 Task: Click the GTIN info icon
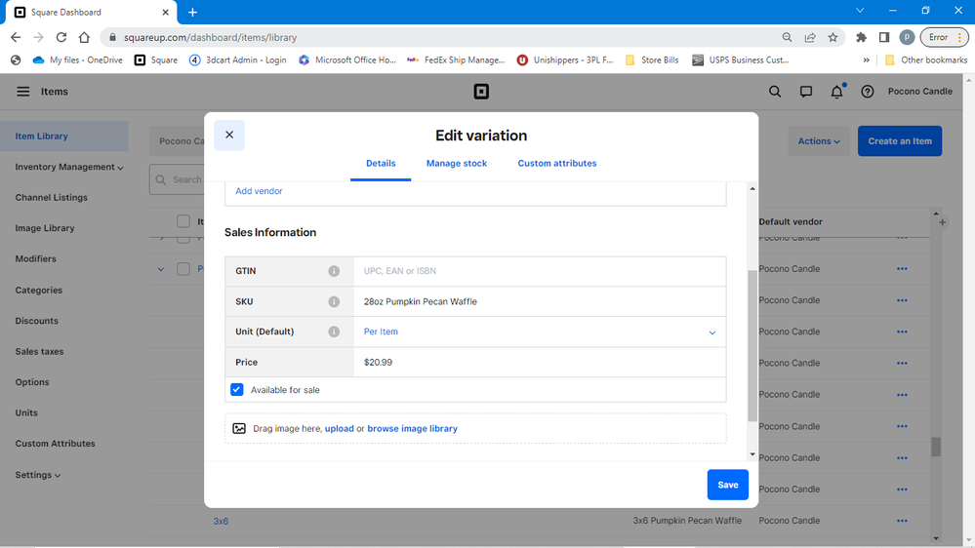(x=334, y=271)
